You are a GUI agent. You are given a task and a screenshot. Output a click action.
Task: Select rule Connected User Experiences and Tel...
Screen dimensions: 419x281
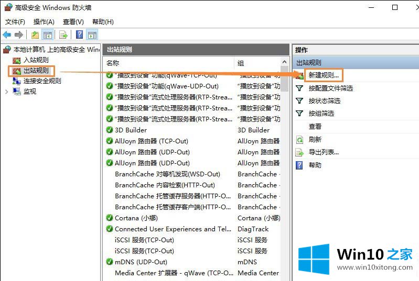click(x=173, y=229)
